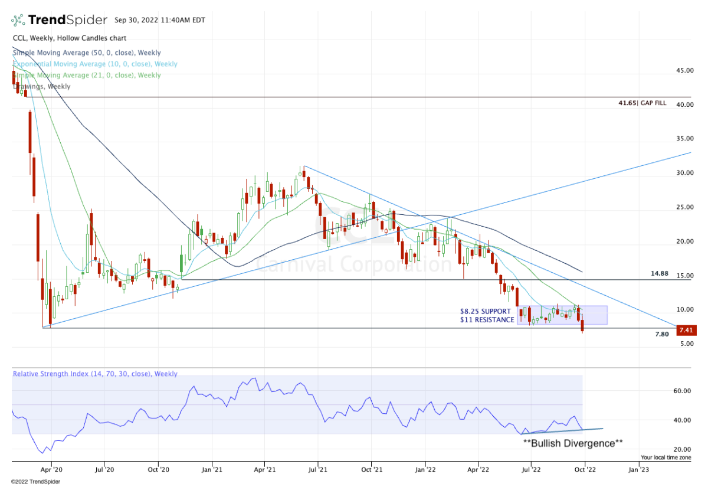Select the $11 RESISTANCE annotation text
The height and width of the screenshot is (487, 708).
(487, 320)
